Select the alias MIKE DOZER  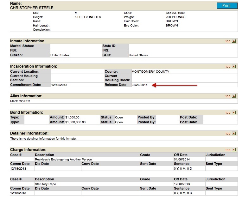20,101
